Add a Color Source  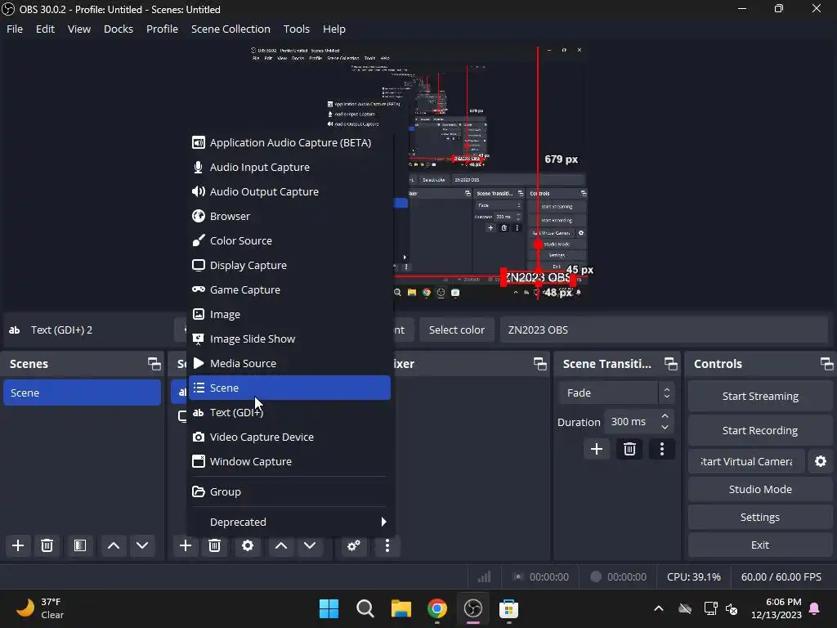pos(290,241)
